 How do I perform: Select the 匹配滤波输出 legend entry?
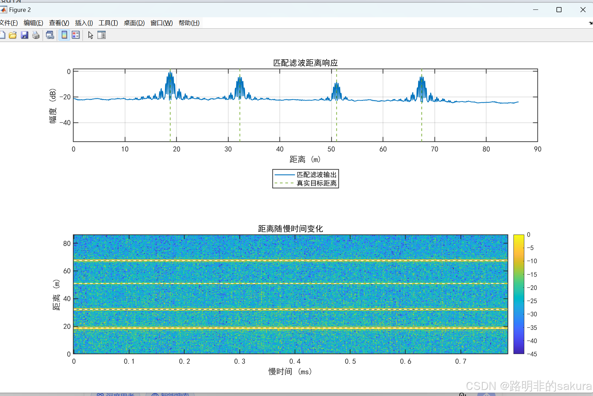[x=305, y=175]
